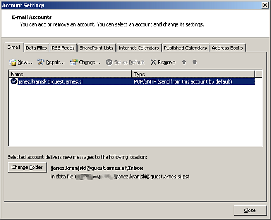The height and width of the screenshot is (220, 271).
Task: Sort accounts by the Name column header
Action: click(x=70, y=74)
